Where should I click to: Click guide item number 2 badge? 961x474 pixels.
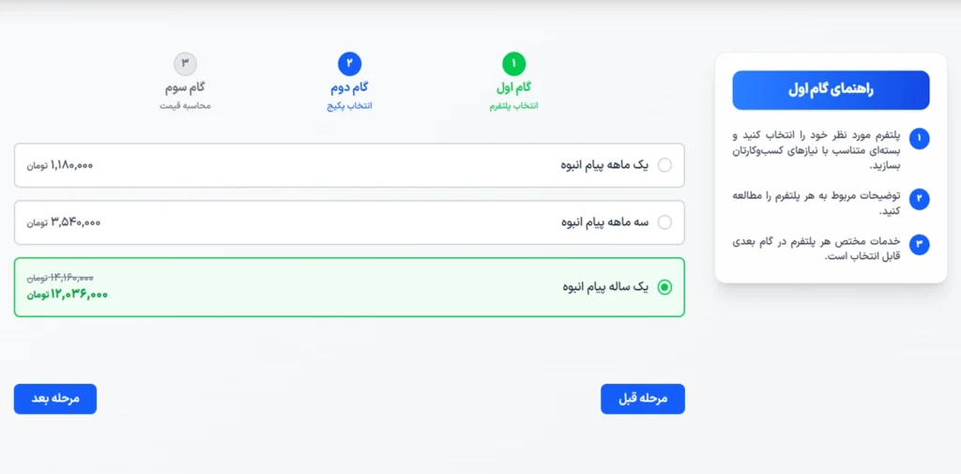coord(920,198)
